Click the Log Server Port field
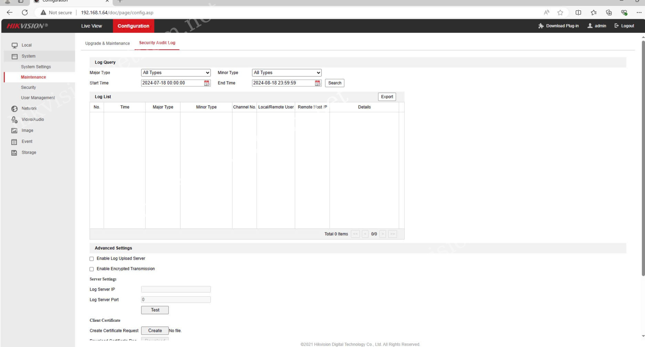The width and height of the screenshot is (645, 347). (x=176, y=300)
